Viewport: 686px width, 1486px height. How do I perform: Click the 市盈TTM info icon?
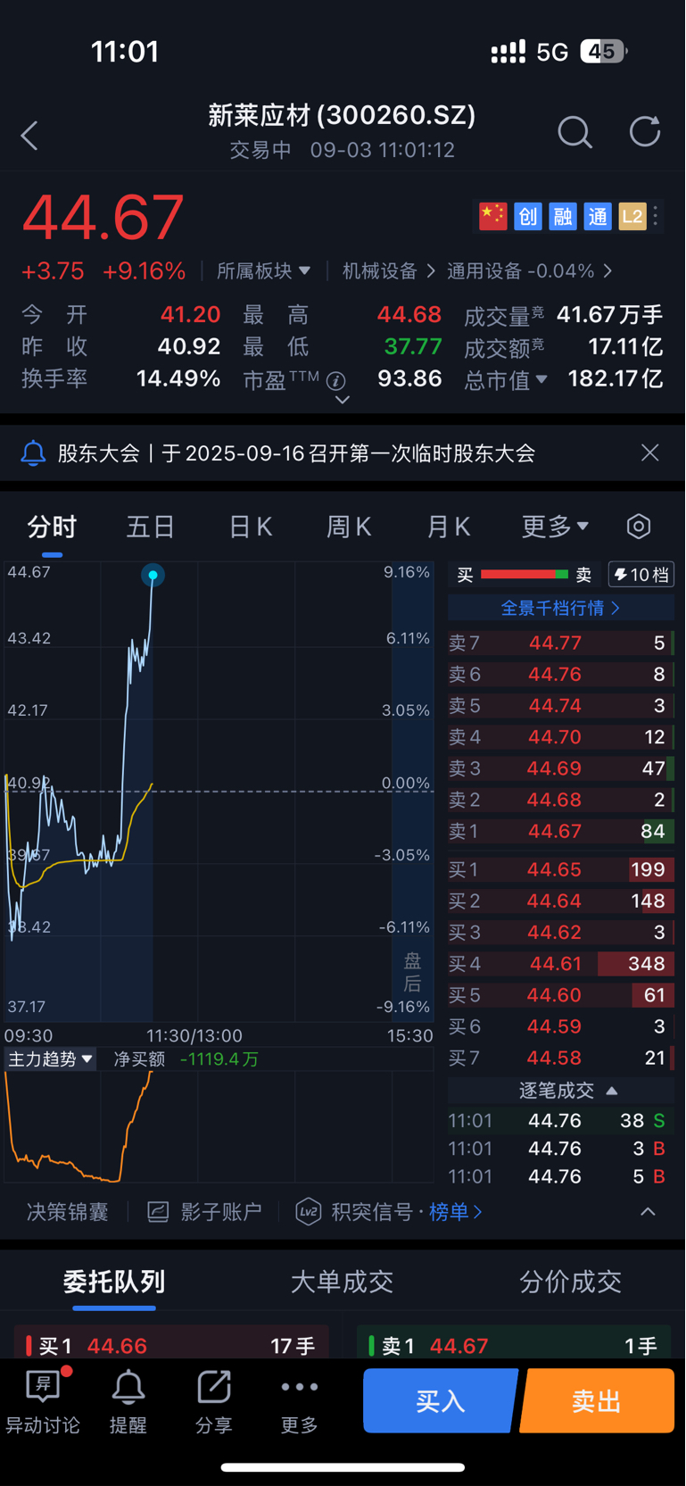tap(336, 381)
